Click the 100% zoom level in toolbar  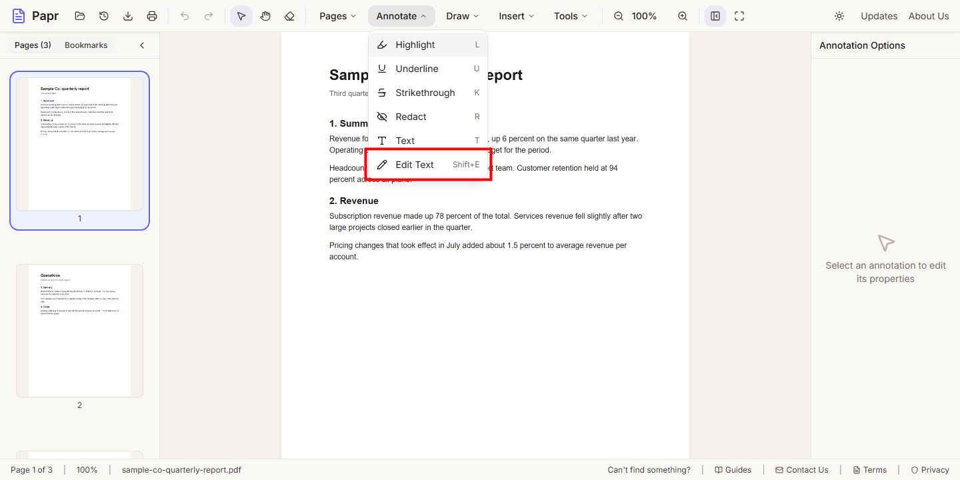644,16
